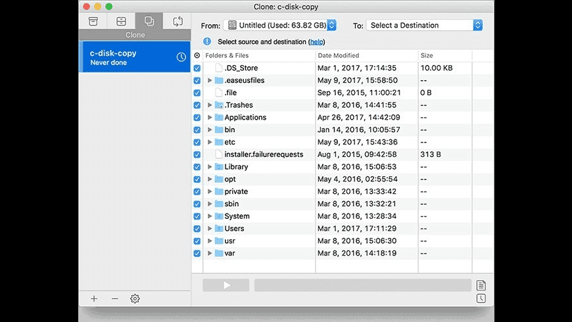572x322 pixels.
Task: Remove project using the minus icon
Action: coord(114,298)
